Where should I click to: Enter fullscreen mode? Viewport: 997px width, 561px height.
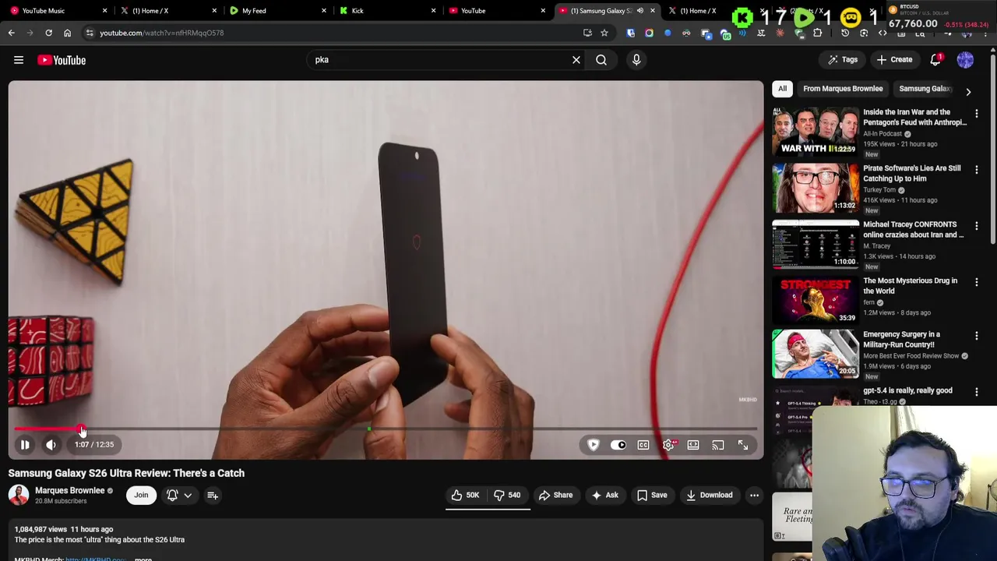743,445
